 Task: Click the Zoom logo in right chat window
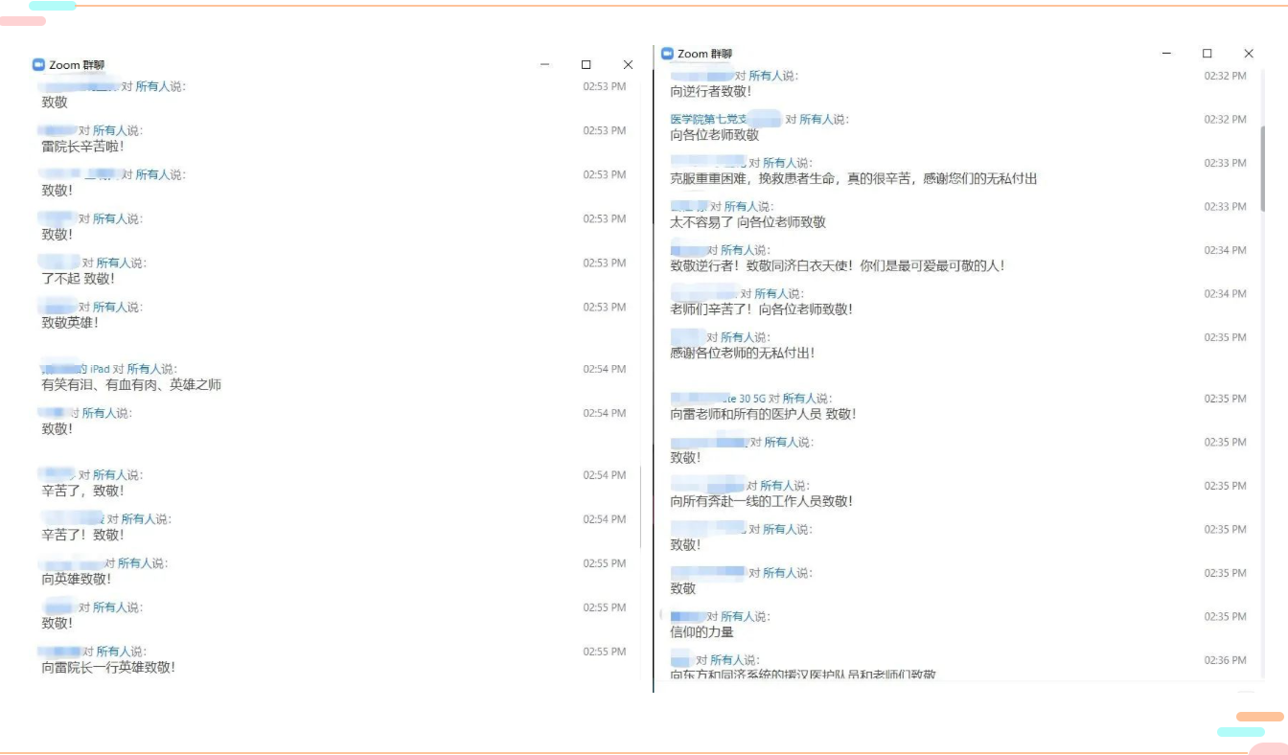(x=667, y=54)
